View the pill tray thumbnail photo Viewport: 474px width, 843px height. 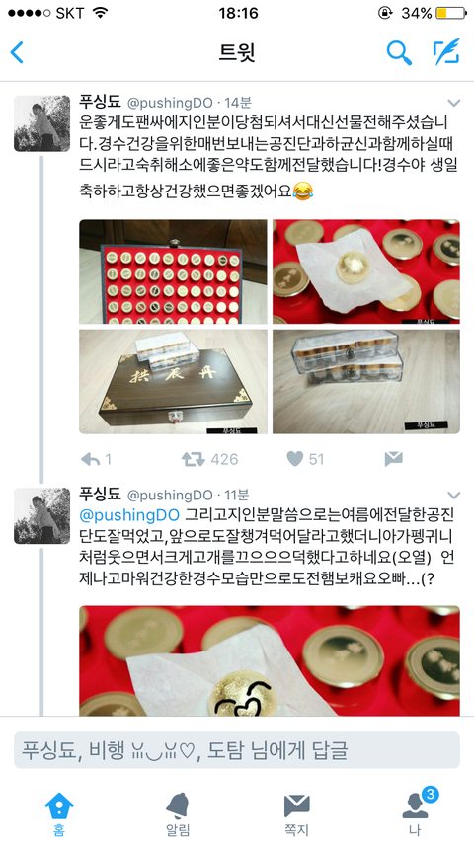[173, 271]
